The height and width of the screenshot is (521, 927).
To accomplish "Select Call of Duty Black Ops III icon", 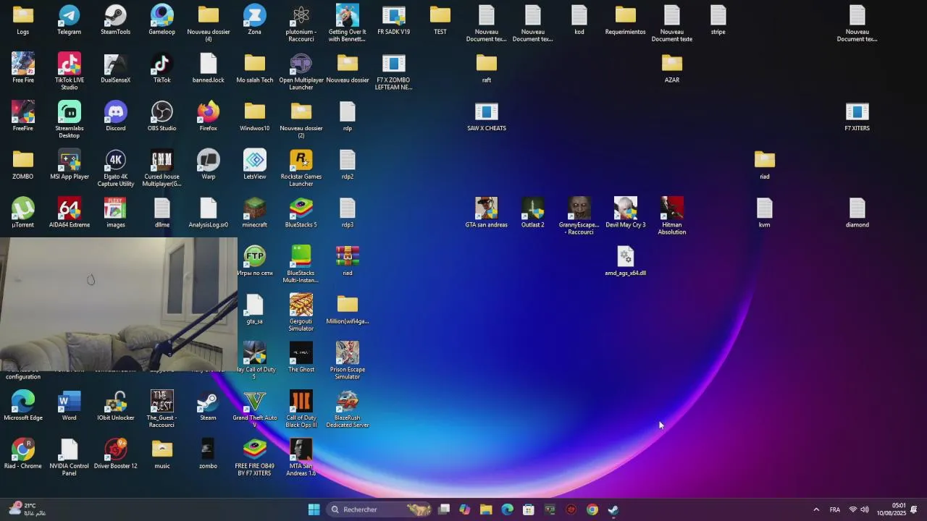I will [301, 410].
